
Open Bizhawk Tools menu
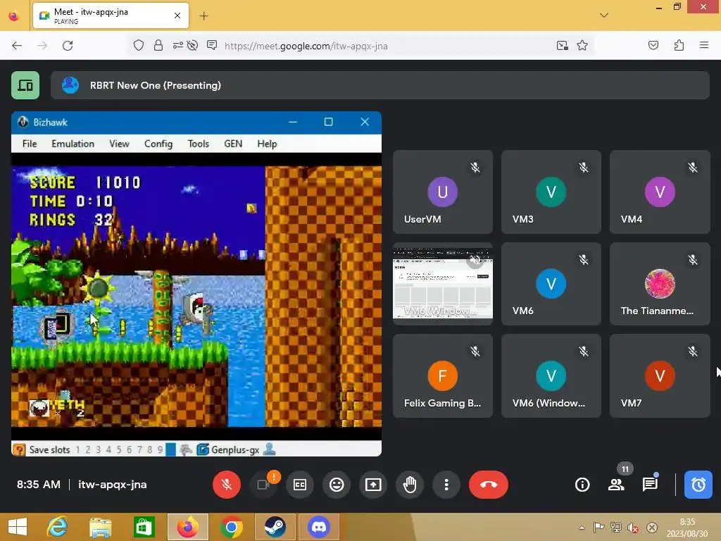coord(198,144)
